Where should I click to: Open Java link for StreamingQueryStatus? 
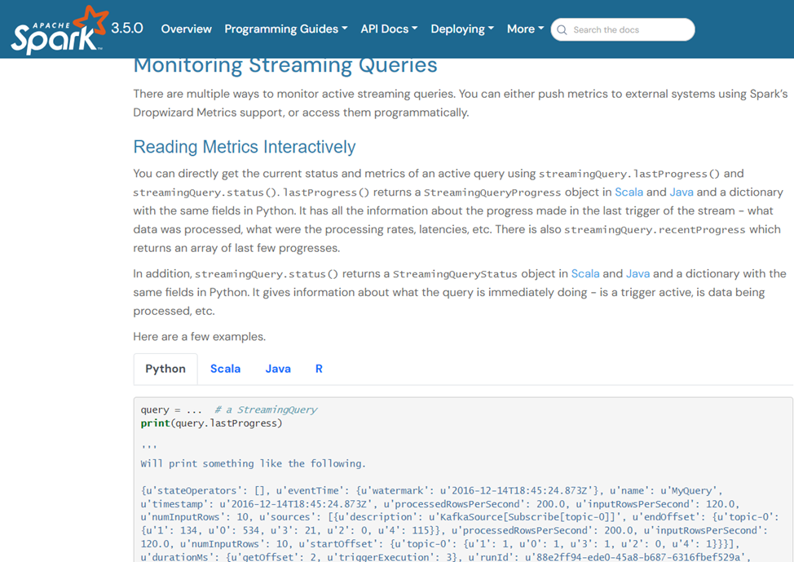click(x=638, y=273)
